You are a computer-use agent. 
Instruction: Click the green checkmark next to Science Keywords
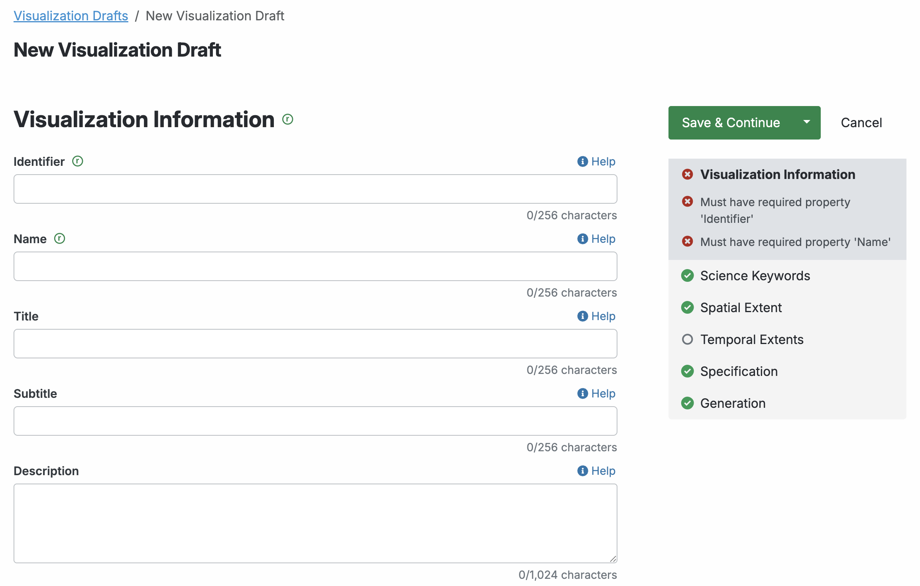tap(687, 275)
